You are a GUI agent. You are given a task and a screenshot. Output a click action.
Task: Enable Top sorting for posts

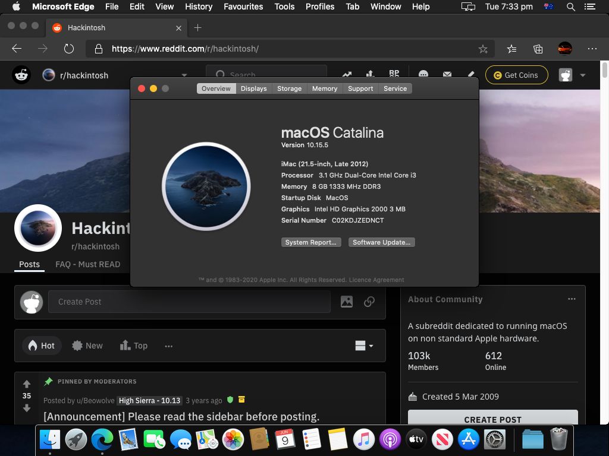(133, 345)
